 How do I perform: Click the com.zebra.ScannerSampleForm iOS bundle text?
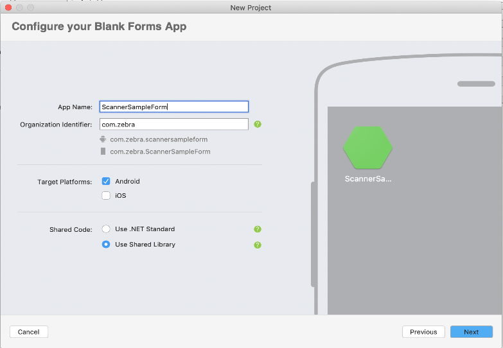click(x=160, y=152)
